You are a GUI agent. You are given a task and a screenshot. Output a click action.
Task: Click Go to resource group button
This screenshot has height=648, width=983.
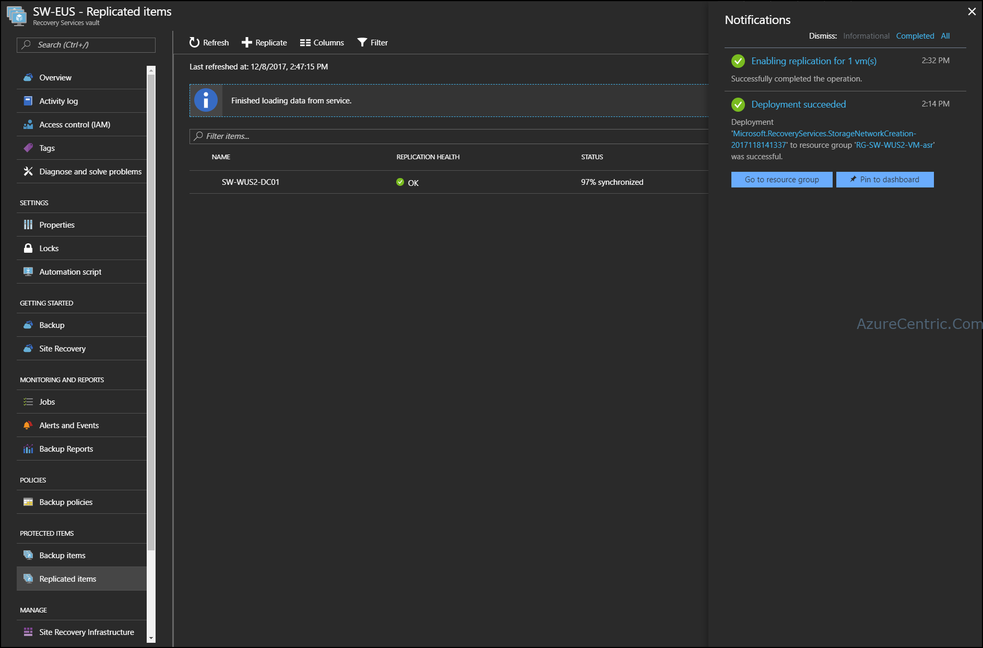click(781, 180)
